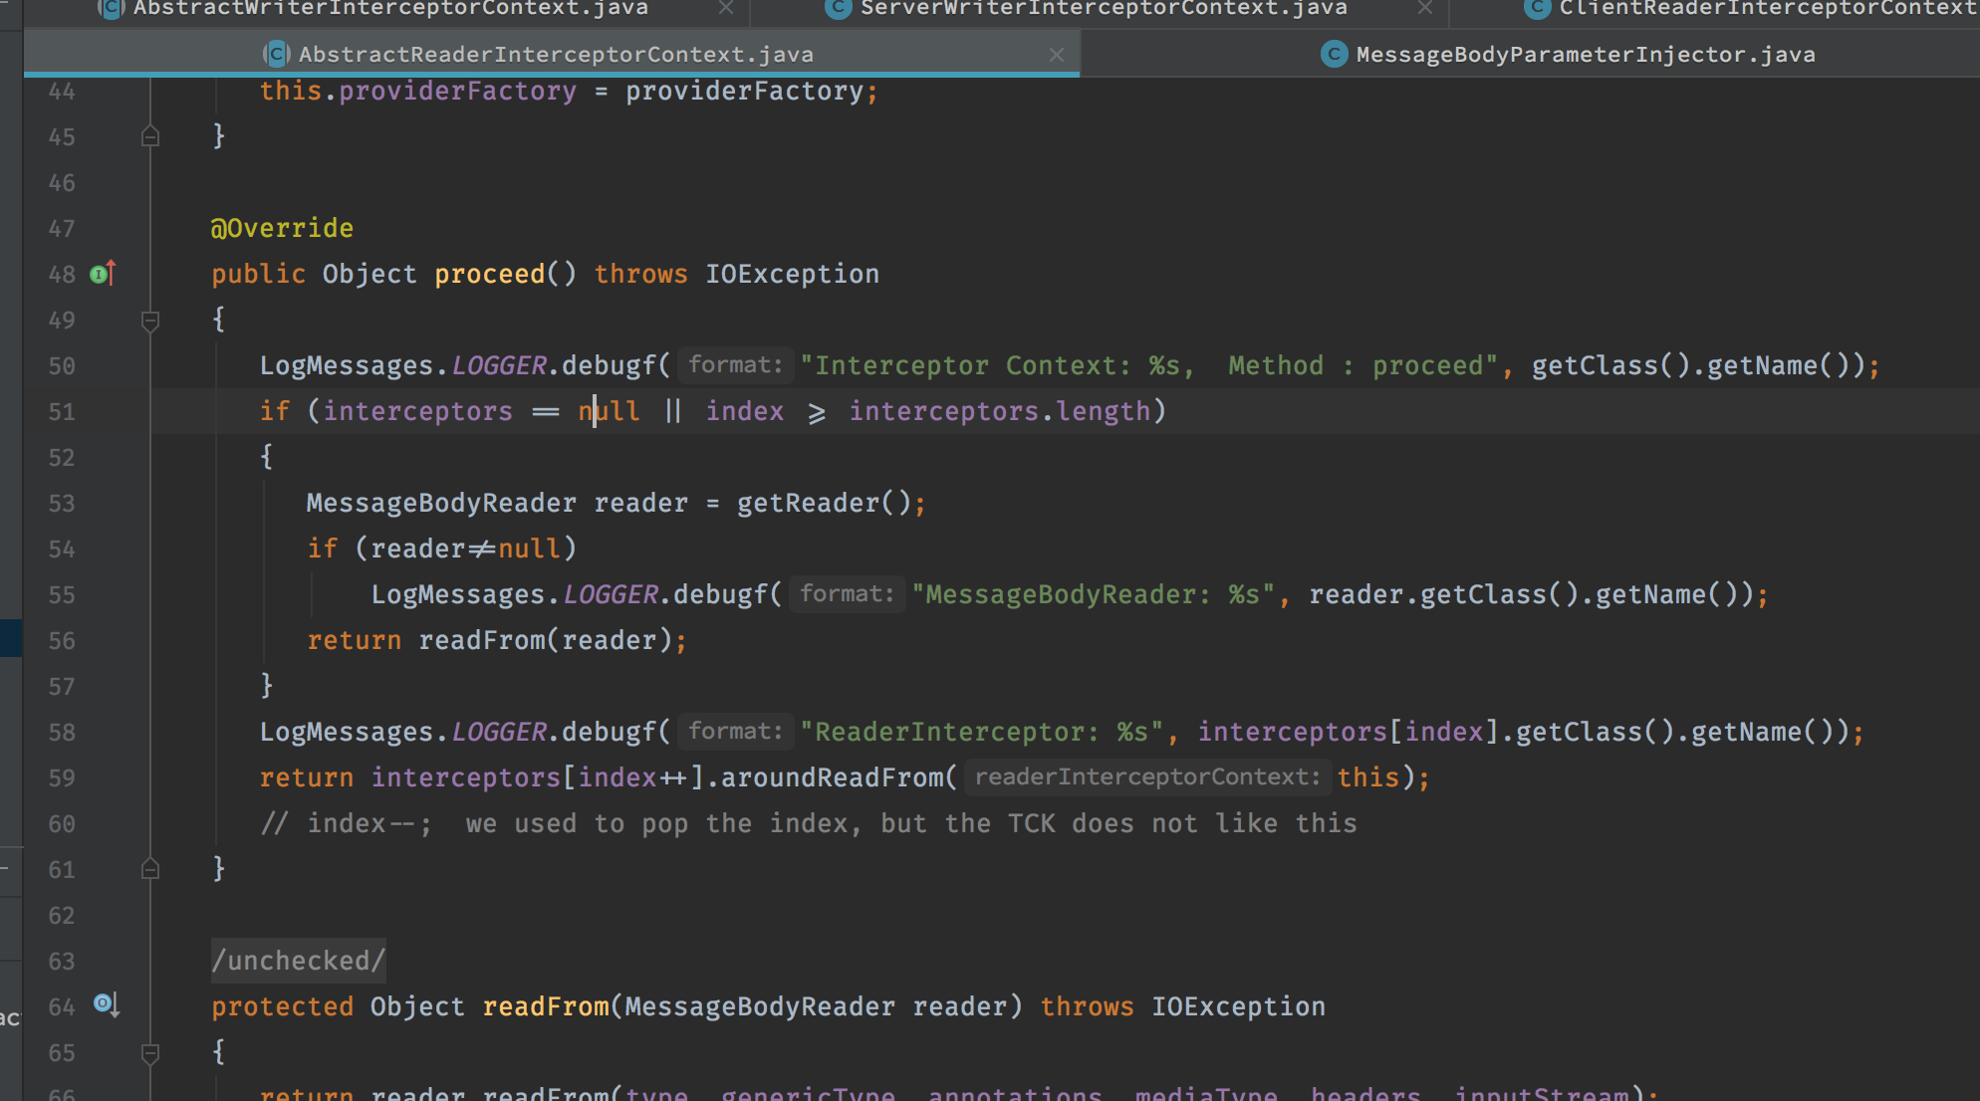Switch to MessageBodyParameterInjector.java tab
Viewport: 1980px width, 1101px height.
[1585, 55]
